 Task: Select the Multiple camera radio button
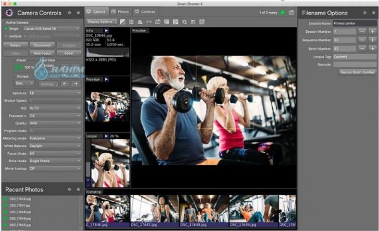pyautogui.click(x=6, y=36)
